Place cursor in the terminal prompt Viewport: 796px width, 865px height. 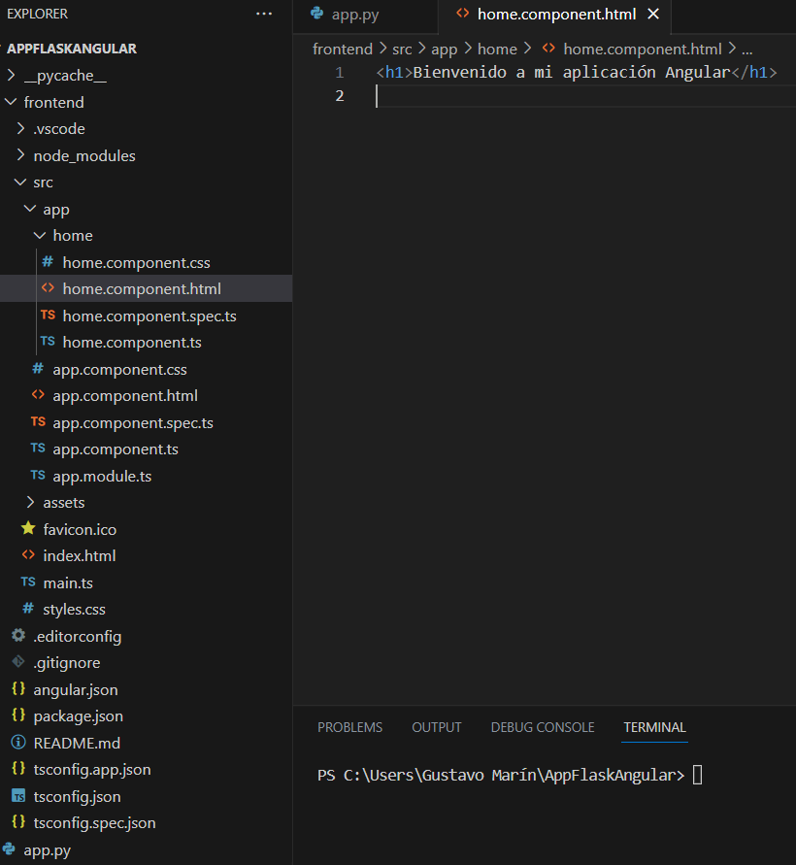coord(697,775)
